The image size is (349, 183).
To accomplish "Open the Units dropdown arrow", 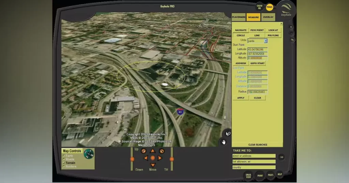I will click(265, 41).
